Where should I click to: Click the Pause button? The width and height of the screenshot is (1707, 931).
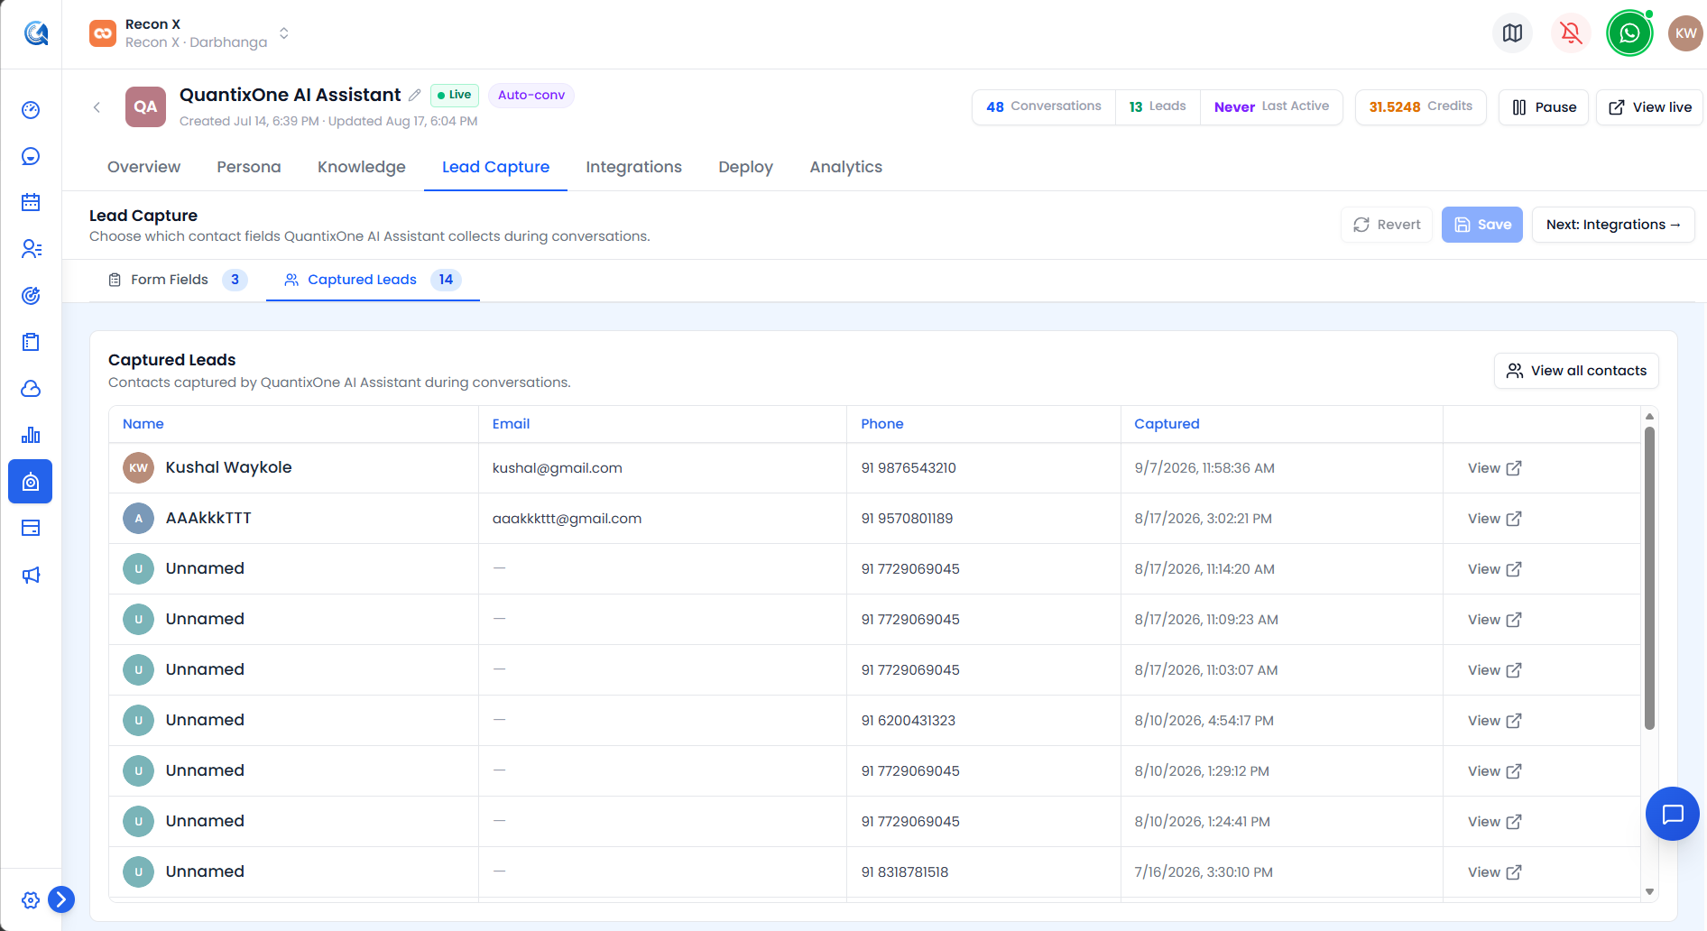click(x=1543, y=107)
